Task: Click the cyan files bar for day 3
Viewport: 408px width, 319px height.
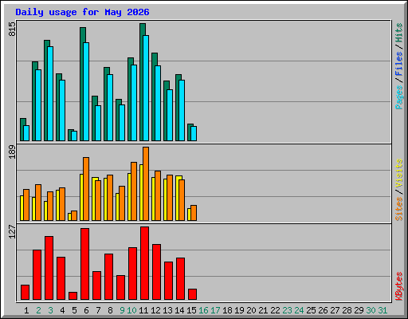Action: tap(50, 93)
